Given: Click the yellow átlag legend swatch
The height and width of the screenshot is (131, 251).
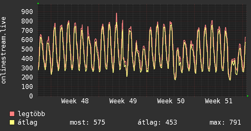Looking at the screenshot, I should coord(12,122).
